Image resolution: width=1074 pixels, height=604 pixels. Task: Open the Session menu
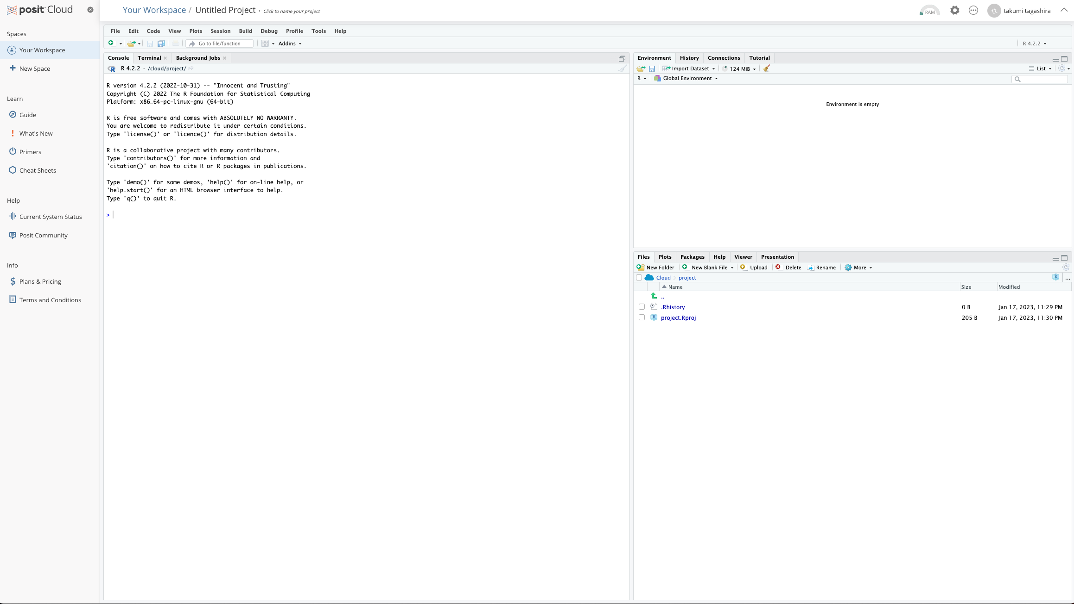(x=220, y=31)
